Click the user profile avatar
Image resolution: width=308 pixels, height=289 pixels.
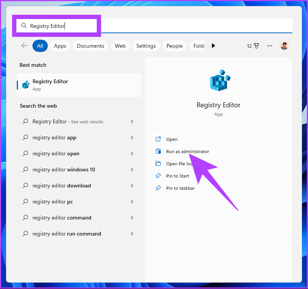coord(284,46)
